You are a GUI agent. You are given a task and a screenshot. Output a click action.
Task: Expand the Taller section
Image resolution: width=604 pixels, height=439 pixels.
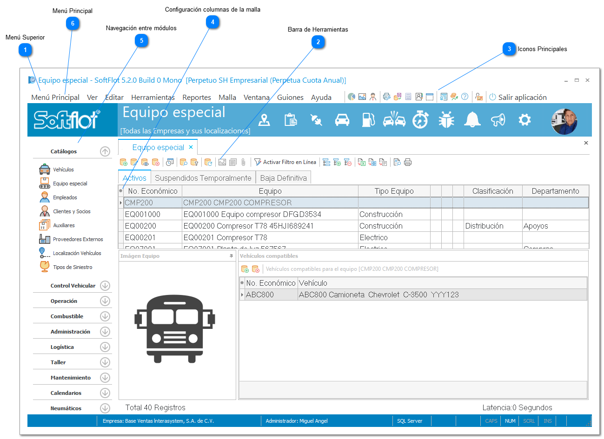tap(105, 362)
